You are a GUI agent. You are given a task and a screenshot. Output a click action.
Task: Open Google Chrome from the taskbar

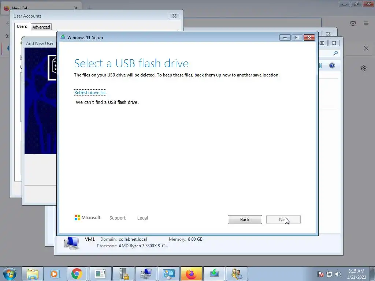[77, 274]
